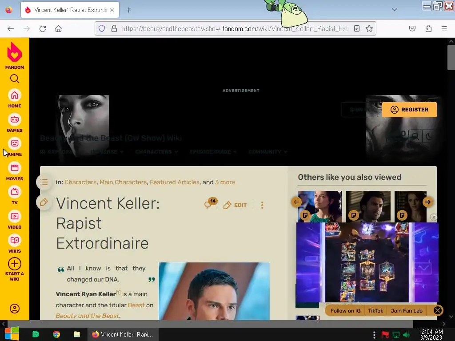Open table of contents list icon
The height and width of the screenshot is (341, 455).
click(x=44, y=182)
